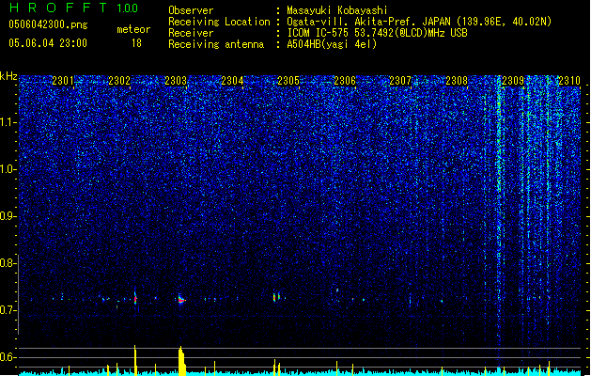This screenshot has height=376, width=591.
Task: Click the kHz axis unit label
Action: coord(8,77)
